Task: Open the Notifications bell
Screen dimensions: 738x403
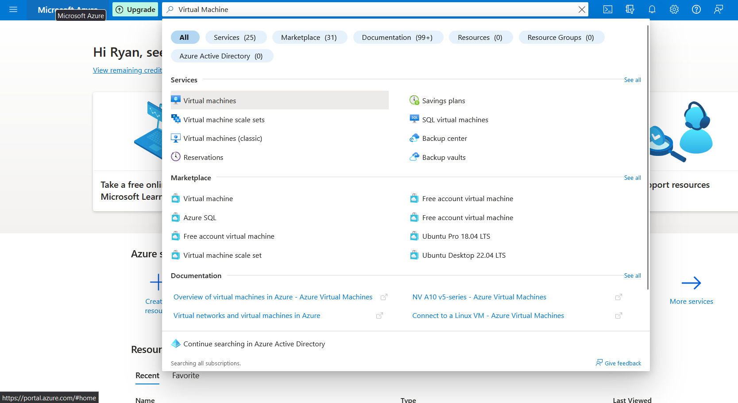Action: (x=652, y=9)
